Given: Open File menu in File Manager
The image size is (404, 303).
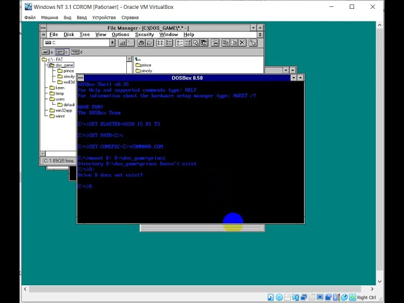Looking at the screenshot, I should coord(54,35).
